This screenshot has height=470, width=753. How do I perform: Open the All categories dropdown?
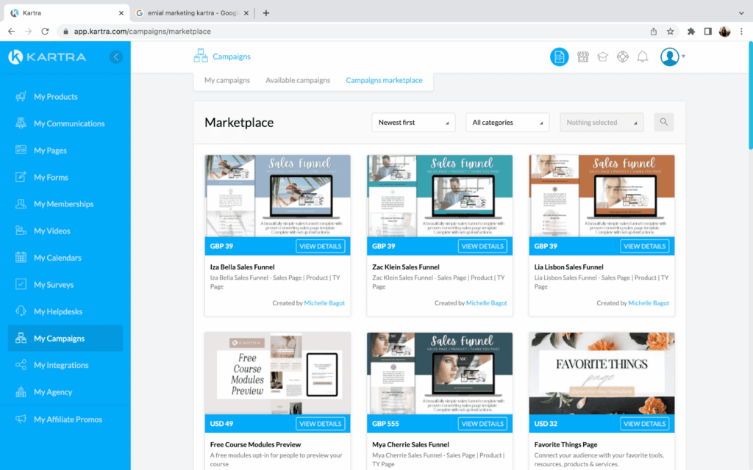pos(507,123)
